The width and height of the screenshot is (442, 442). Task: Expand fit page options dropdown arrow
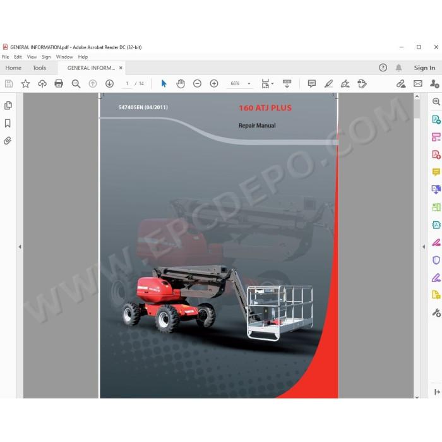click(x=272, y=84)
